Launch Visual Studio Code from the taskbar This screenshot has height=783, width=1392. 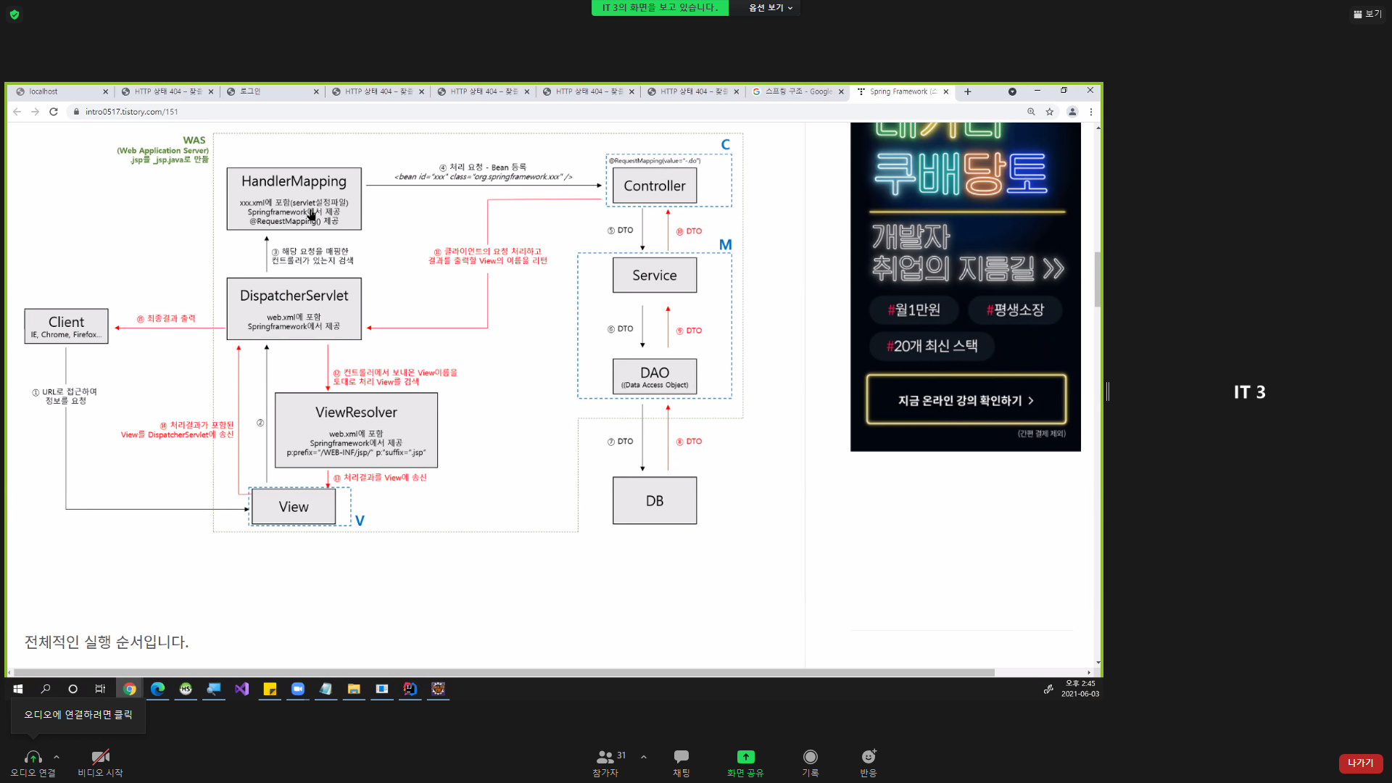click(241, 689)
